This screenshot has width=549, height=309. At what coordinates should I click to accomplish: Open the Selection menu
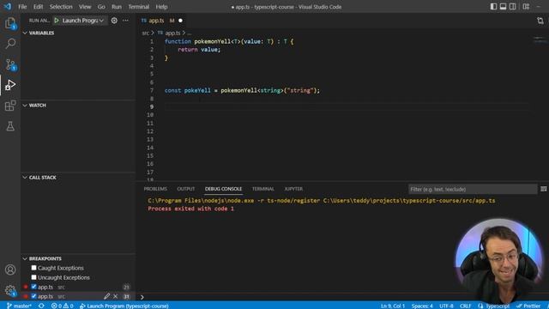(x=61, y=7)
